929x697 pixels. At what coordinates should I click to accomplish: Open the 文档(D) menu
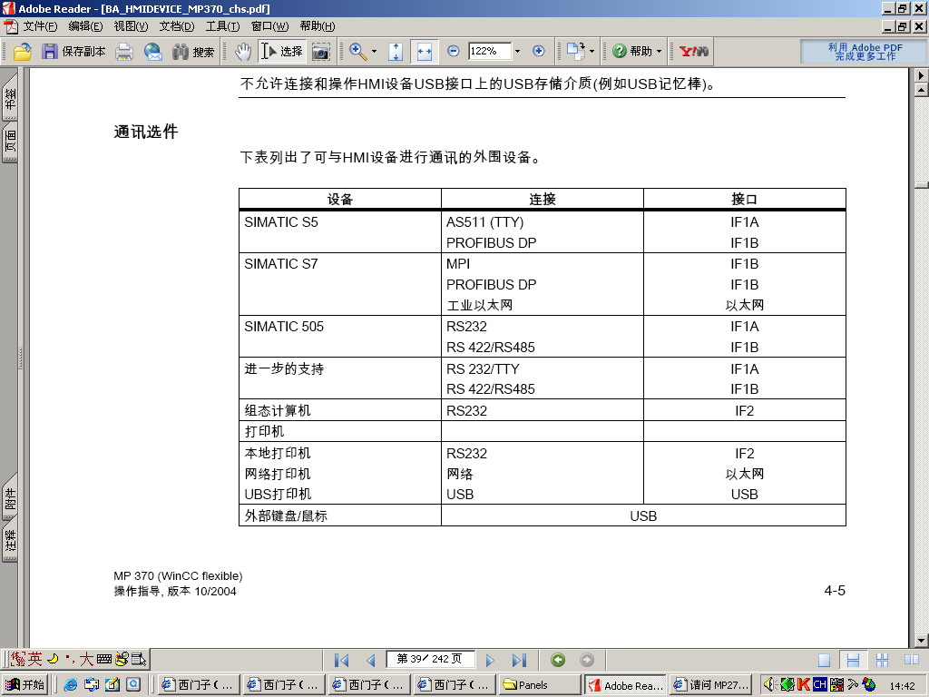[177, 26]
